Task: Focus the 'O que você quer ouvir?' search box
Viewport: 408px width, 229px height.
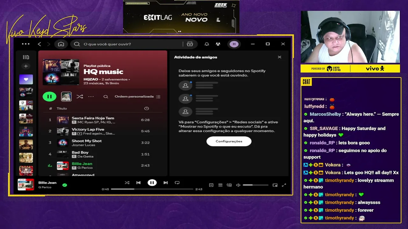Action: tap(127, 44)
